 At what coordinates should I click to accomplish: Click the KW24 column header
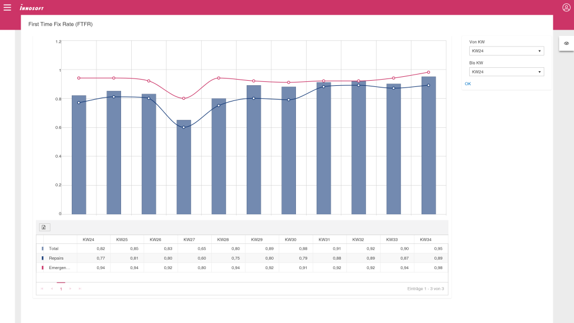88,239
